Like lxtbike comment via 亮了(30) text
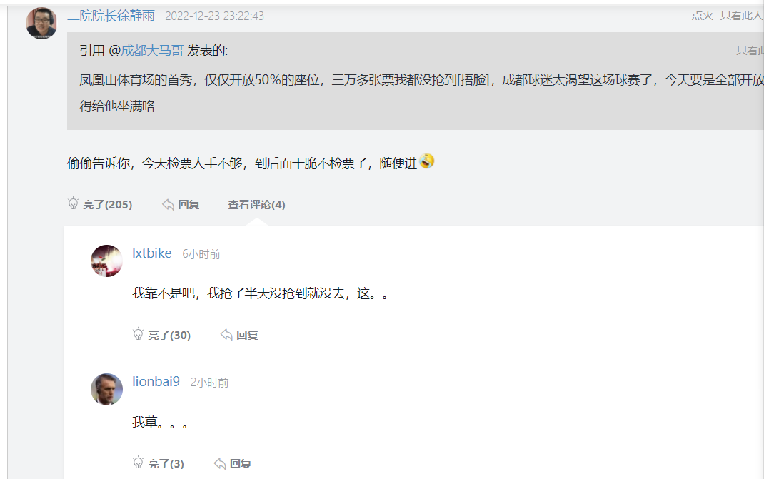This screenshot has height=479, width=764. [x=169, y=335]
